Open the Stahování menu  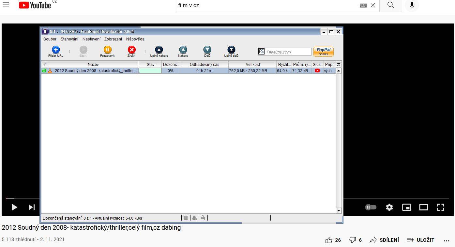[69, 39]
